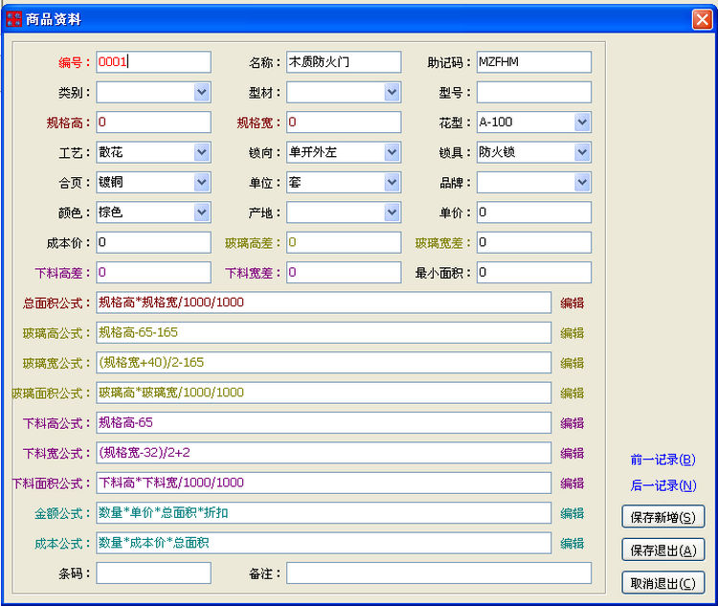Click the 成本价 input field

153,242
